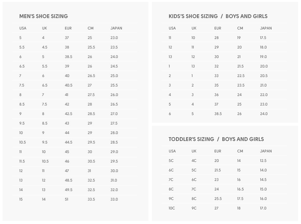
Task: Select the CM column header in toddler's table
Action: click(x=240, y=151)
